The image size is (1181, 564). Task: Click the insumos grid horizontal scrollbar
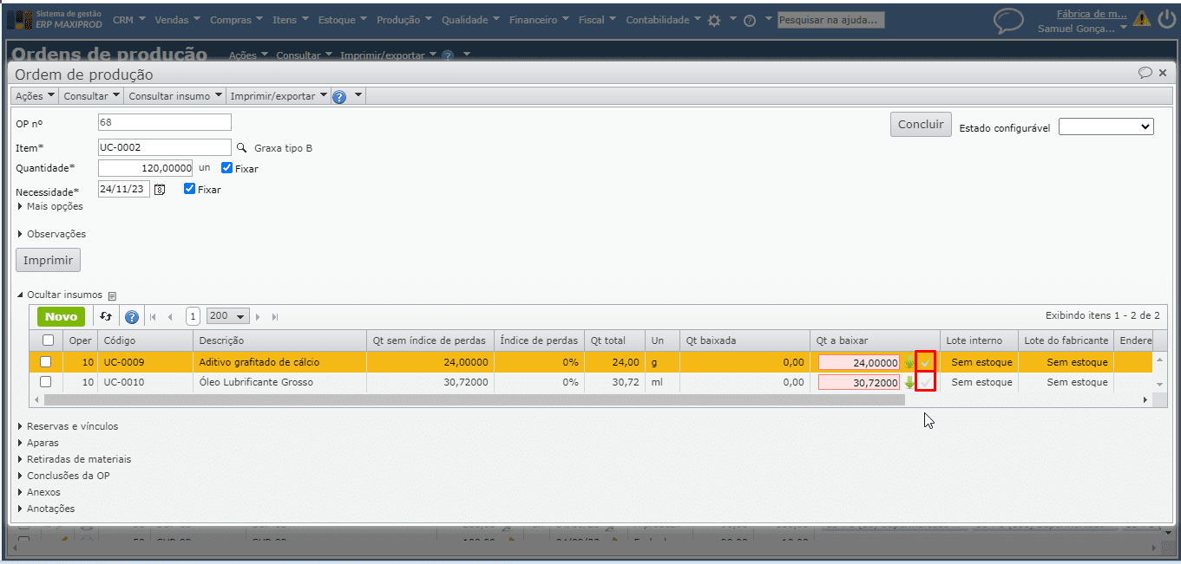(x=474, y=399)
